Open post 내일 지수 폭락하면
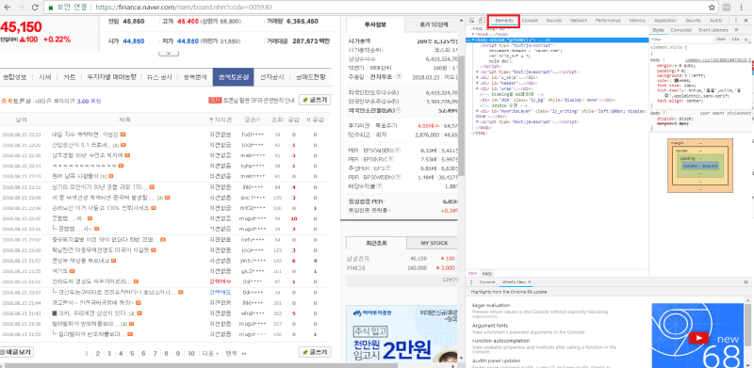 click(x=85, y=134)
